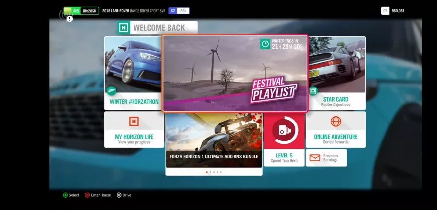Open the Star Card roster objectives tile
437x210 pixels.
[336, 73]
